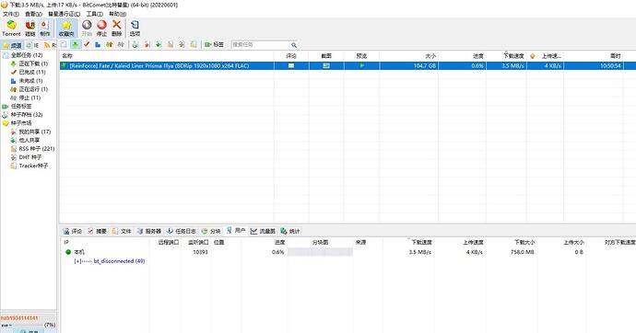The height and width of the screenshot is (333, 636).
Task: Click the greyed 开始 start button
Action: (87, 29)
